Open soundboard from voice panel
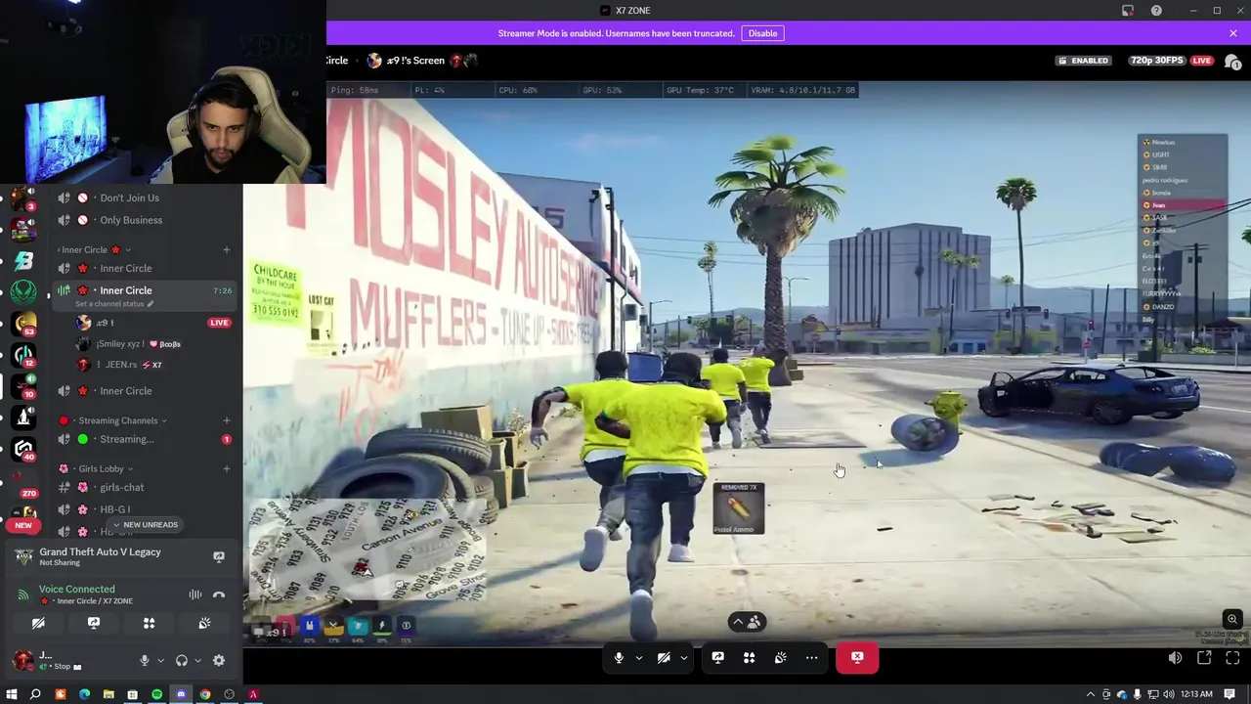1251x704 pixels. coord(204,623)
